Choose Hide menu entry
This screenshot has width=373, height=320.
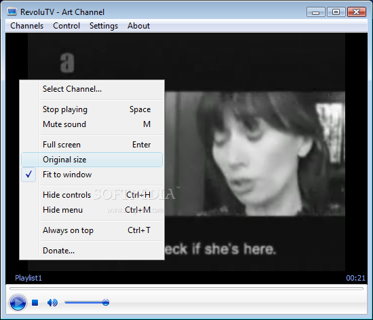[x=92, y=210]
